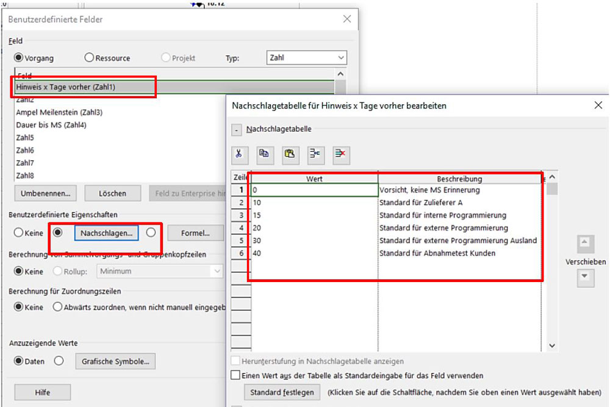Click the Cut row scissors icon
Screen dimensions: 610x407
point(240,154)
